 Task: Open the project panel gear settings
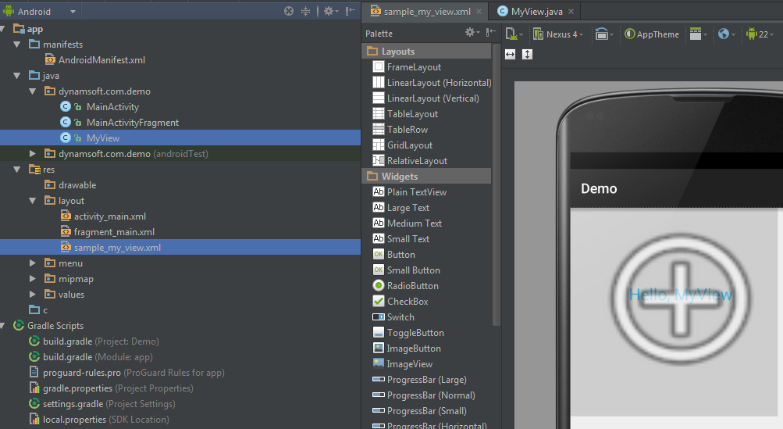coord(329,12)
